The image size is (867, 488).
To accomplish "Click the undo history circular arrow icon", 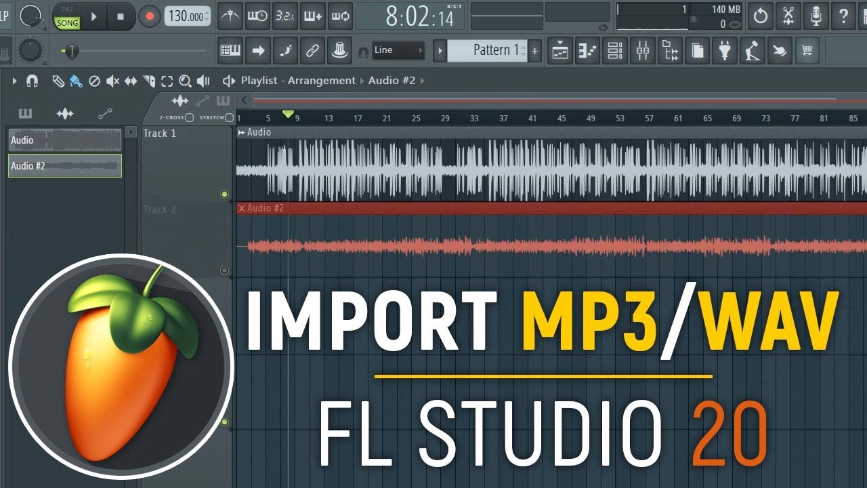I will (761, 16).
